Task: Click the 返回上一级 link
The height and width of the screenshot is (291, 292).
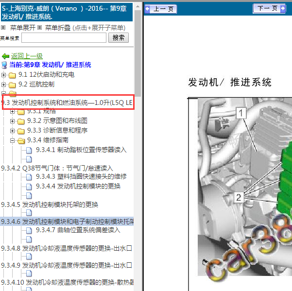Action: click(x=27, y=56)
